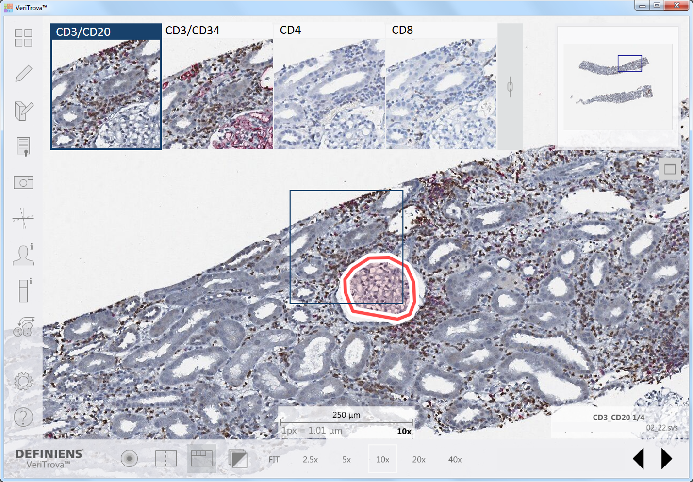
Task: Toggle the overview square button
Action: pyautogui.click(x=670, y=169)
